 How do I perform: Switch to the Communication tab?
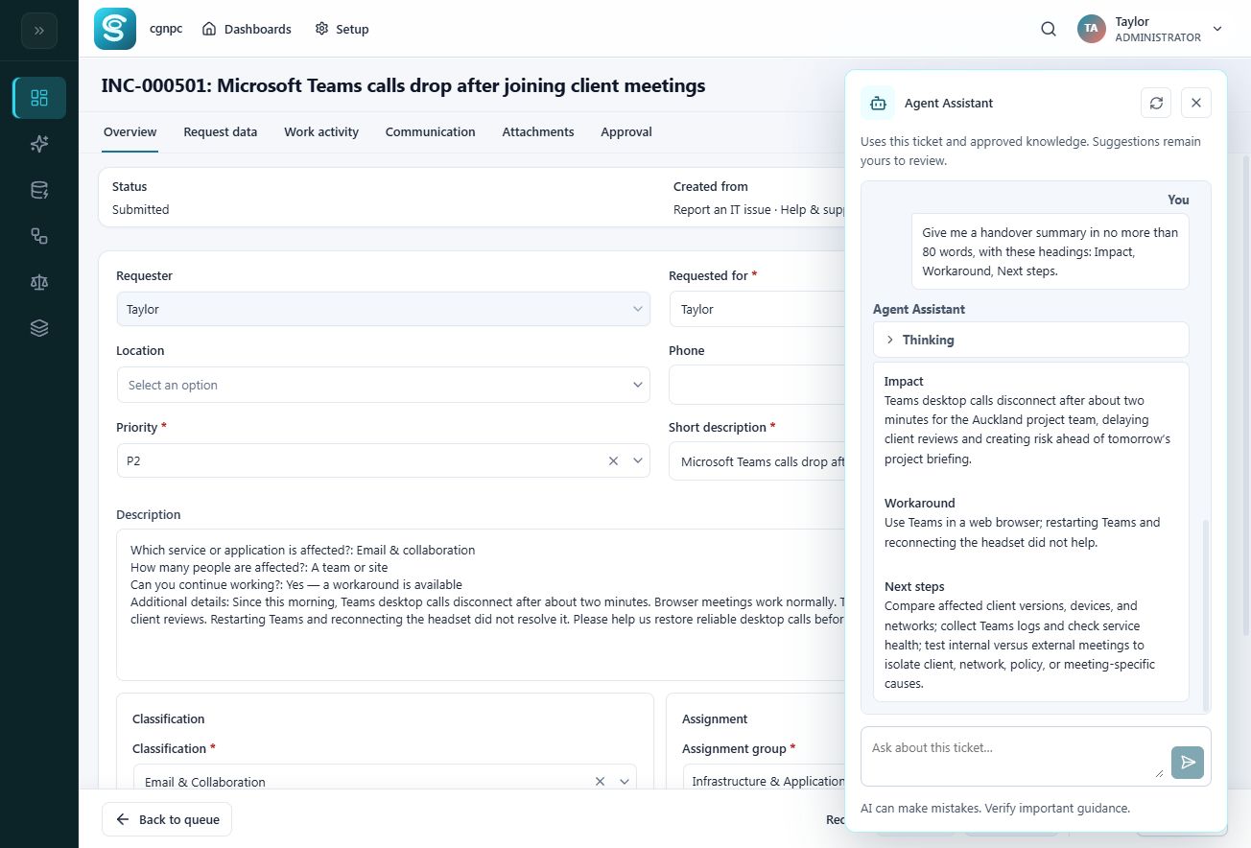coord(431,132)
